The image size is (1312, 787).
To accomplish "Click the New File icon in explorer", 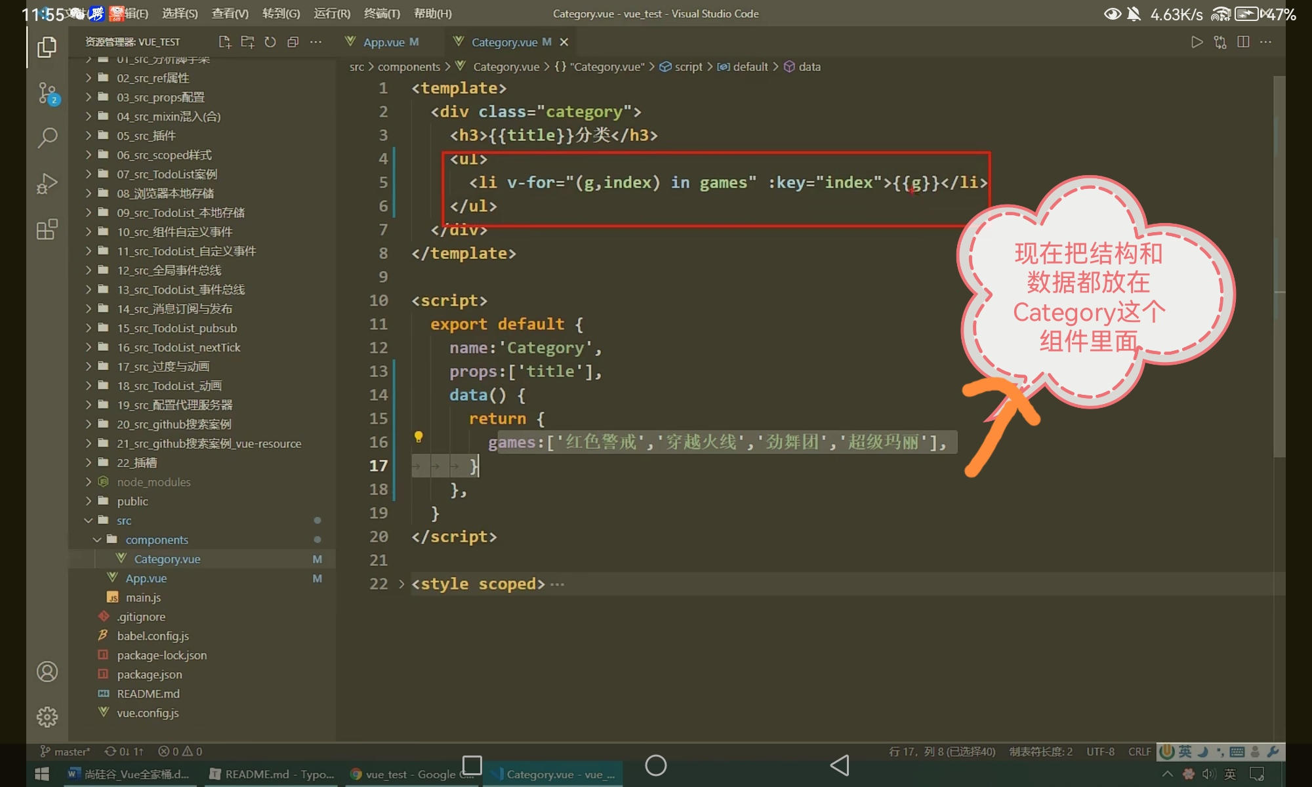I will pyautogui.click(x=225, y=42).
